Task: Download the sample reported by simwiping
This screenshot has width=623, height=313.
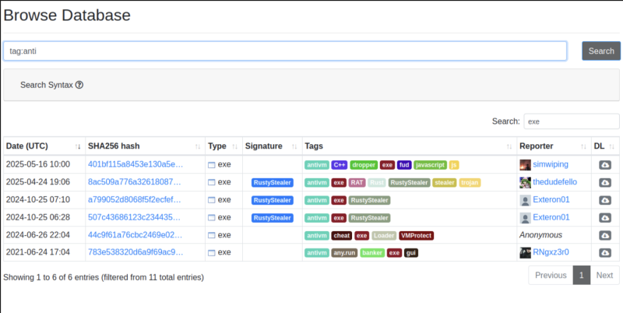Action: point(605,165)
